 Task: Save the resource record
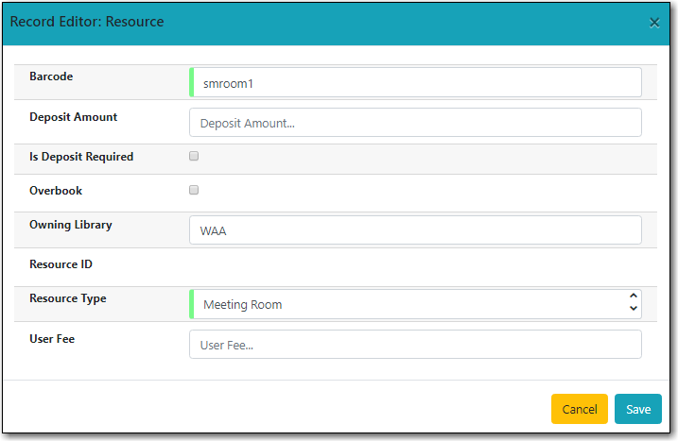pos(637,409)
